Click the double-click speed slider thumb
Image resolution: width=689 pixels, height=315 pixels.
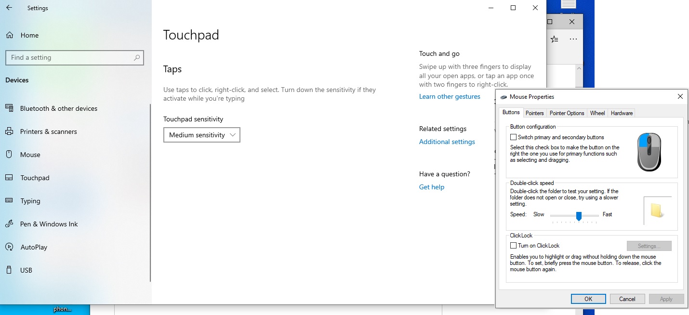[579, 216]
